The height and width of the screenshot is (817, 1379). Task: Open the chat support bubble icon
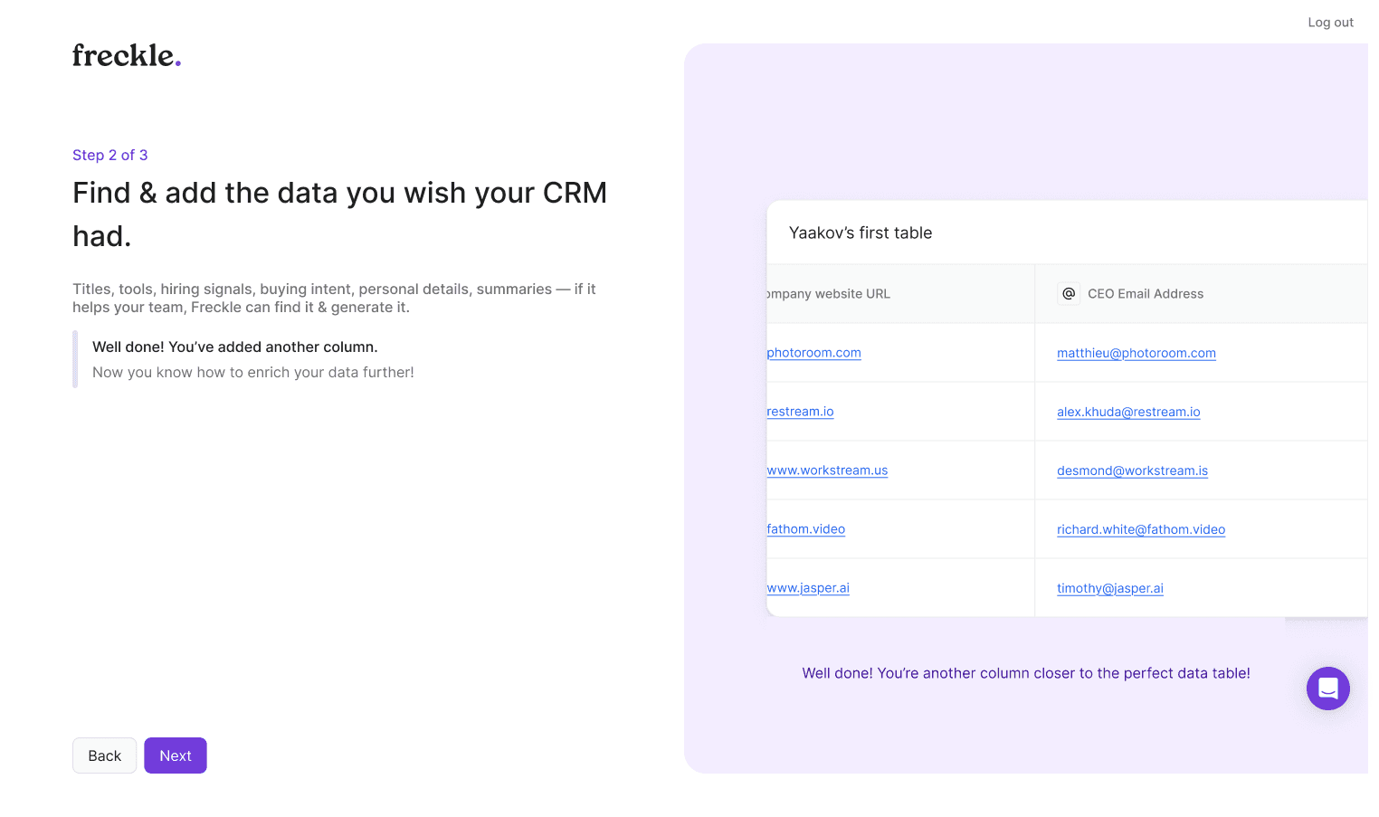pyautogui.click(x=1327, y=689)
